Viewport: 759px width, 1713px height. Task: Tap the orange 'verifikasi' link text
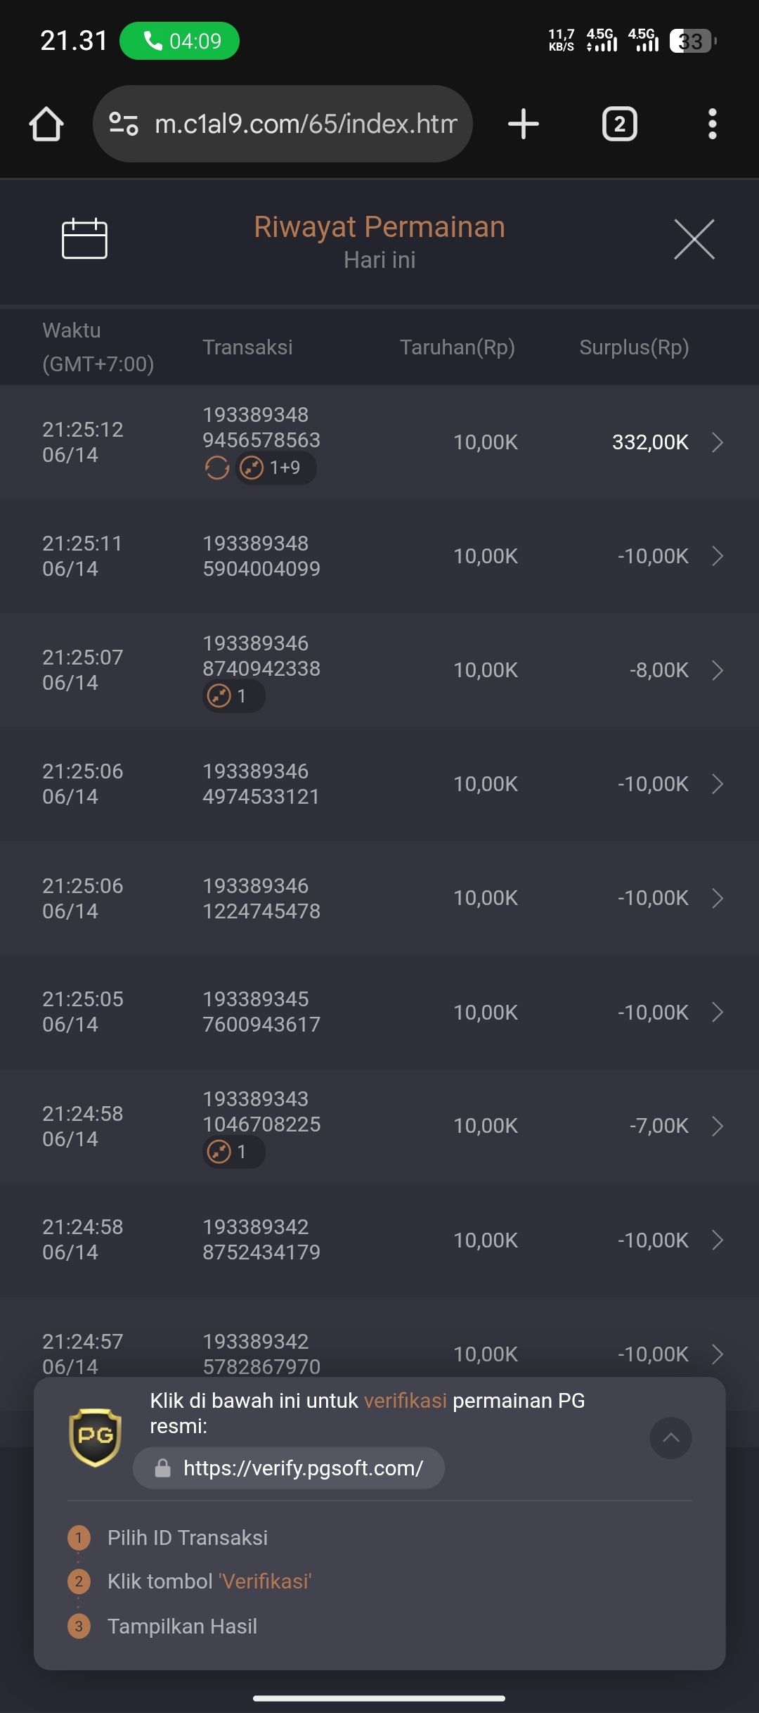tap(406, 1401)
